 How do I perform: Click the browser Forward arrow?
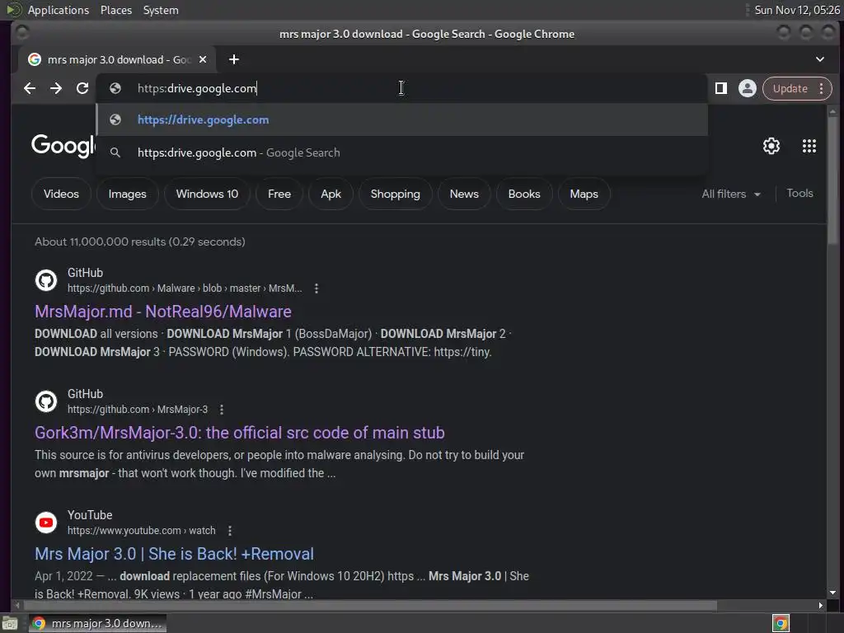click(56, 88)
